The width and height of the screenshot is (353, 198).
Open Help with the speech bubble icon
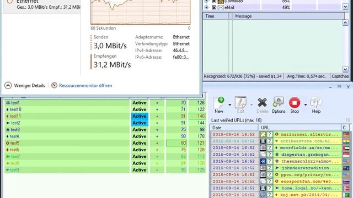(x=316, y=105)
